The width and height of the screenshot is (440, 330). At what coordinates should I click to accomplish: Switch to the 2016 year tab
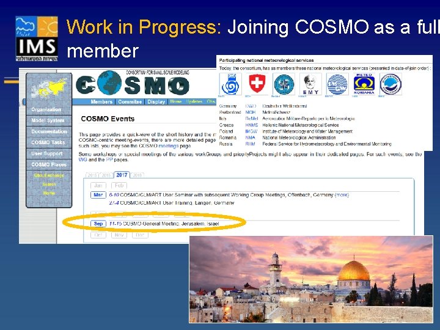106,175
